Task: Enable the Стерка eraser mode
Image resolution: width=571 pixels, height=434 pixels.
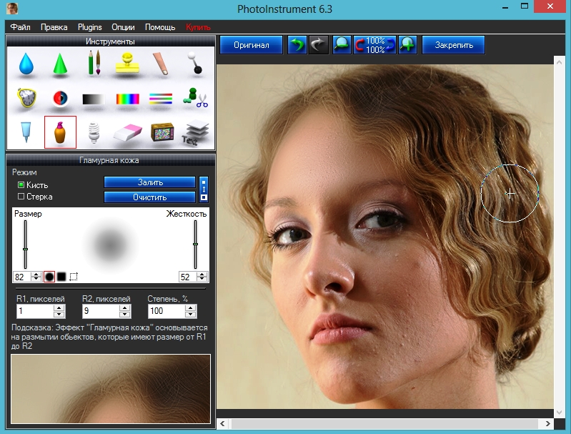Action: (x=21, y=196)
